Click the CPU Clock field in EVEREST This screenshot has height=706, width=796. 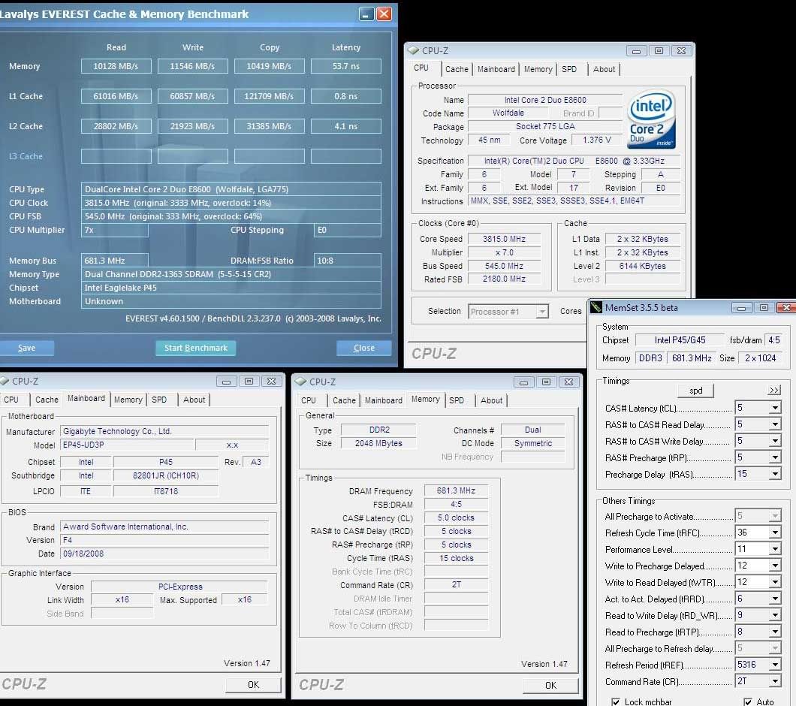point(231,203)
